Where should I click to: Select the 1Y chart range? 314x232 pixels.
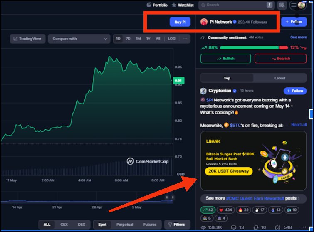point(148,39)
